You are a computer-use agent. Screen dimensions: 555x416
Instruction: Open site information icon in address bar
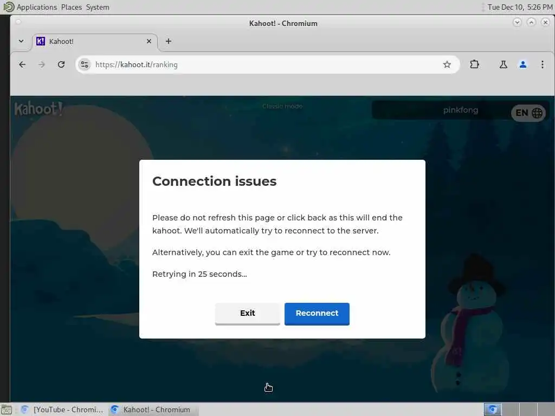tap(85, 64)
